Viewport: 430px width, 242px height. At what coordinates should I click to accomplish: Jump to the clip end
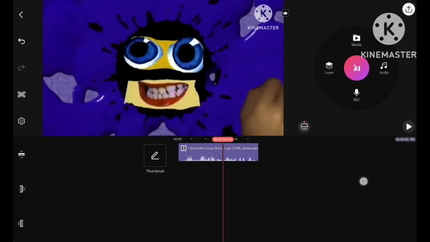tap(21, 224)
